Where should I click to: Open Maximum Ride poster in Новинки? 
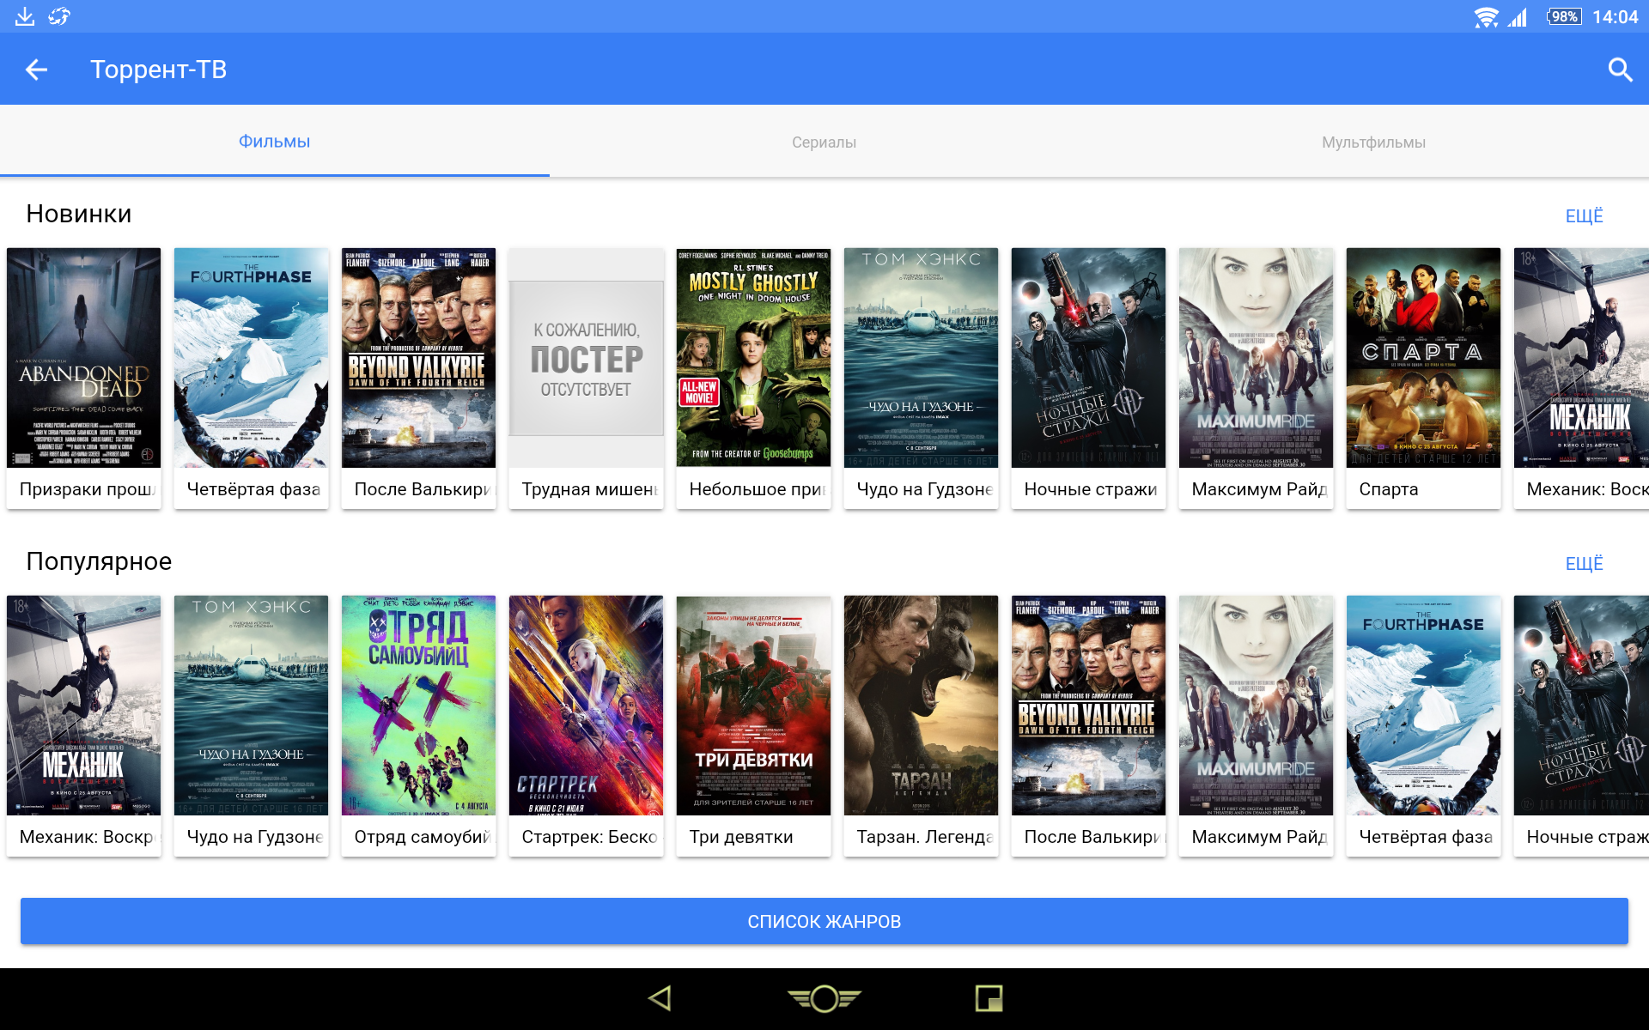[x=1256, y=358]
